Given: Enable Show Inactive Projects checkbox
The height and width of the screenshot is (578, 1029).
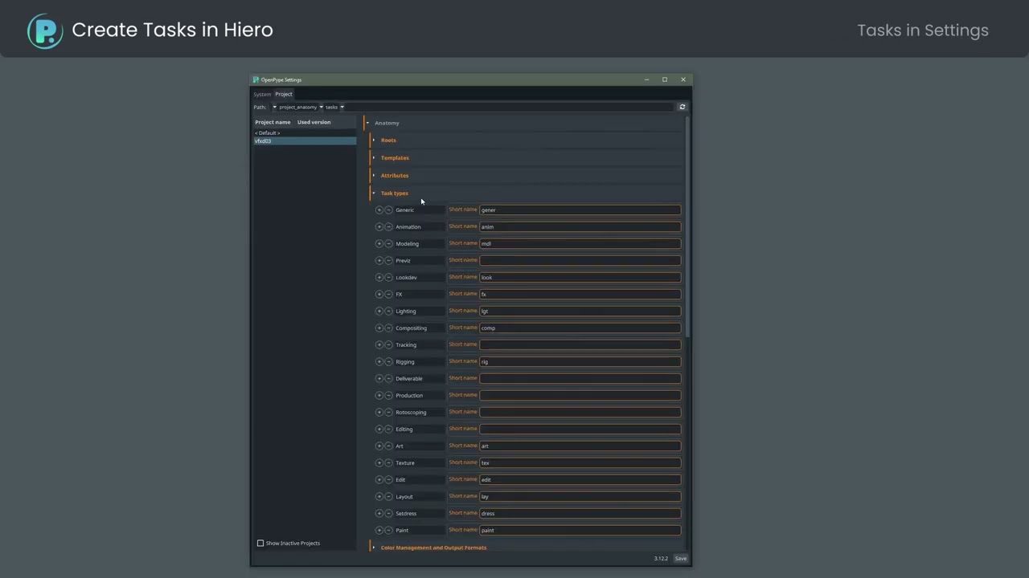Looking at the screenshot, I should [260, 543].
